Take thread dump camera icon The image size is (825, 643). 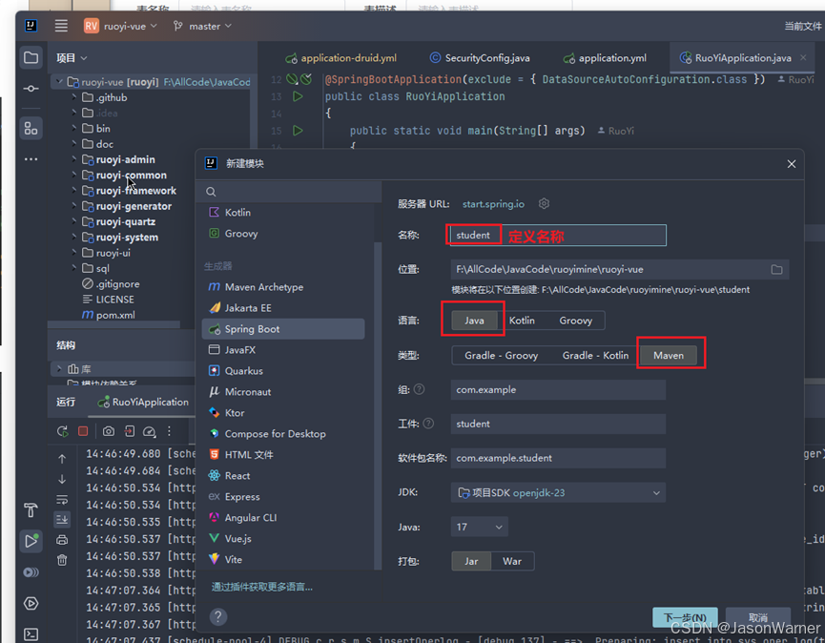point(109,431)
